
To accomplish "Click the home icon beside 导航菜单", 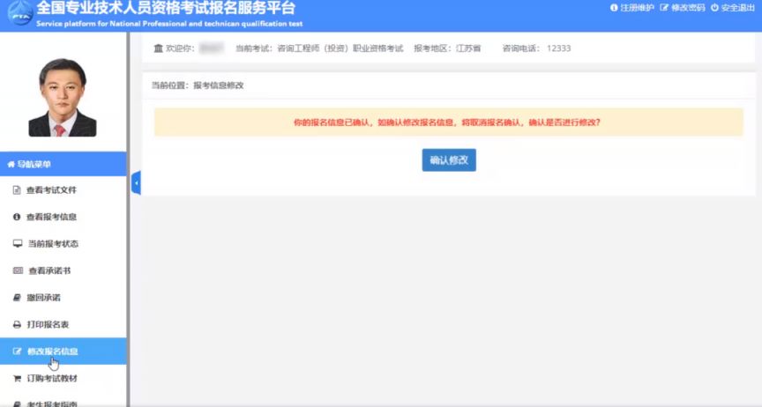I will point(11,164).
